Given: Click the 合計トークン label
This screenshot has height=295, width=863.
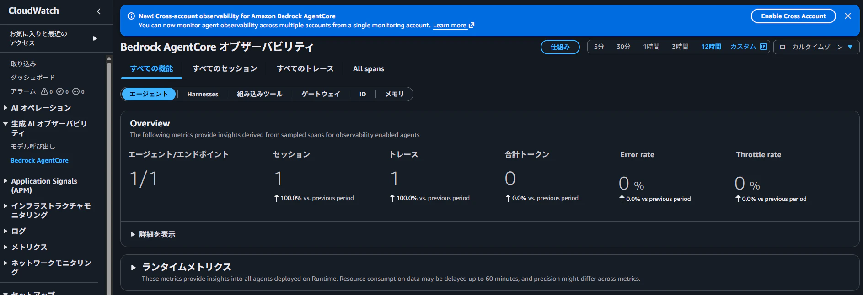Looking at the screenshot, I should point(527,154).
